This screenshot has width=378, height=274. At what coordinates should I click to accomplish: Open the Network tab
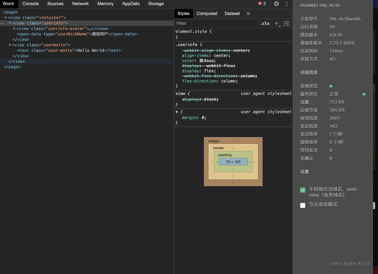coord(80,4)
